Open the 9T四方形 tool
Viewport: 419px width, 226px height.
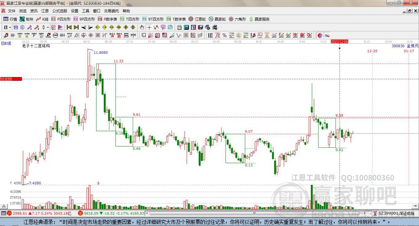pos(153,19)
